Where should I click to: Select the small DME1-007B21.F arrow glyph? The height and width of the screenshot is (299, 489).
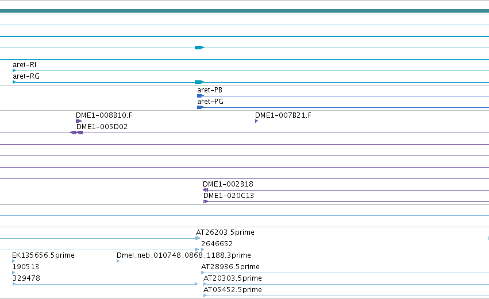click(257, 121)
